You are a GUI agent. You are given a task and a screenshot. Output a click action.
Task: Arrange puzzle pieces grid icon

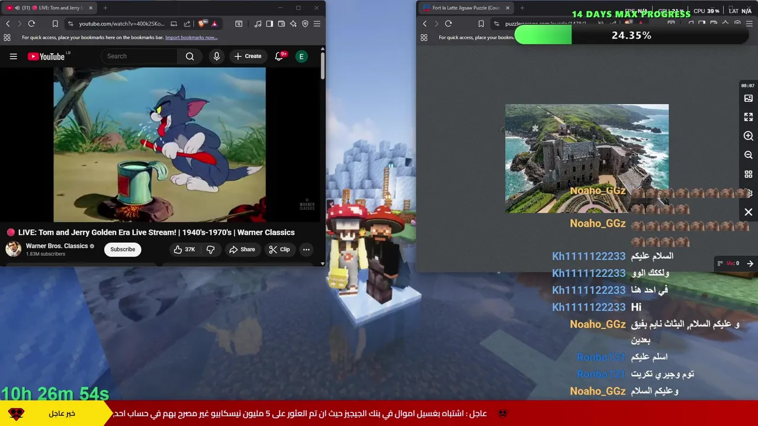[x=749, y=175]
